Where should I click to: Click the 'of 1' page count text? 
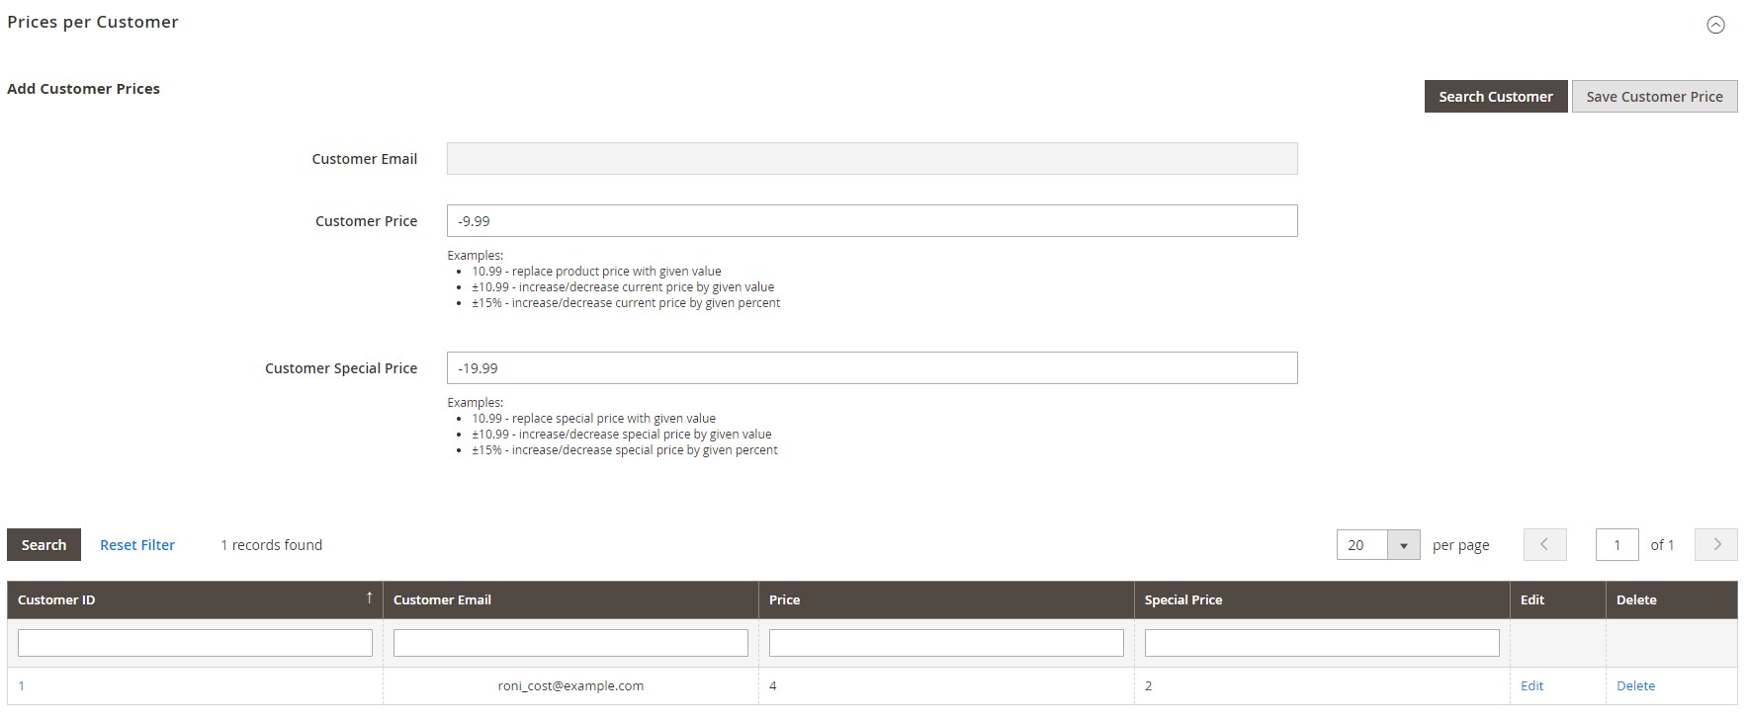[1662, 545]
